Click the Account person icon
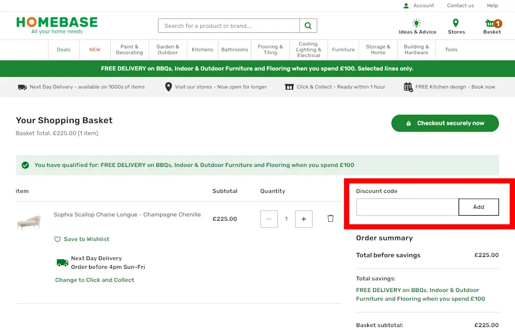Screen dimensions: 515x330 click(x=406, y=6)
